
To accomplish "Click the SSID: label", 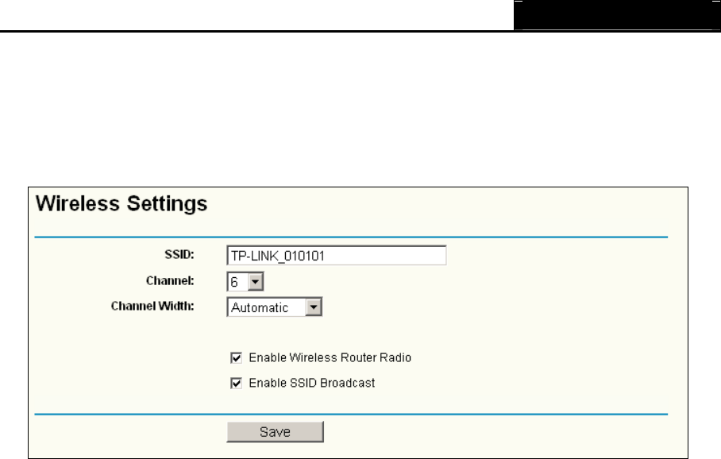I will pyautogui.click(x=179, y=254).
